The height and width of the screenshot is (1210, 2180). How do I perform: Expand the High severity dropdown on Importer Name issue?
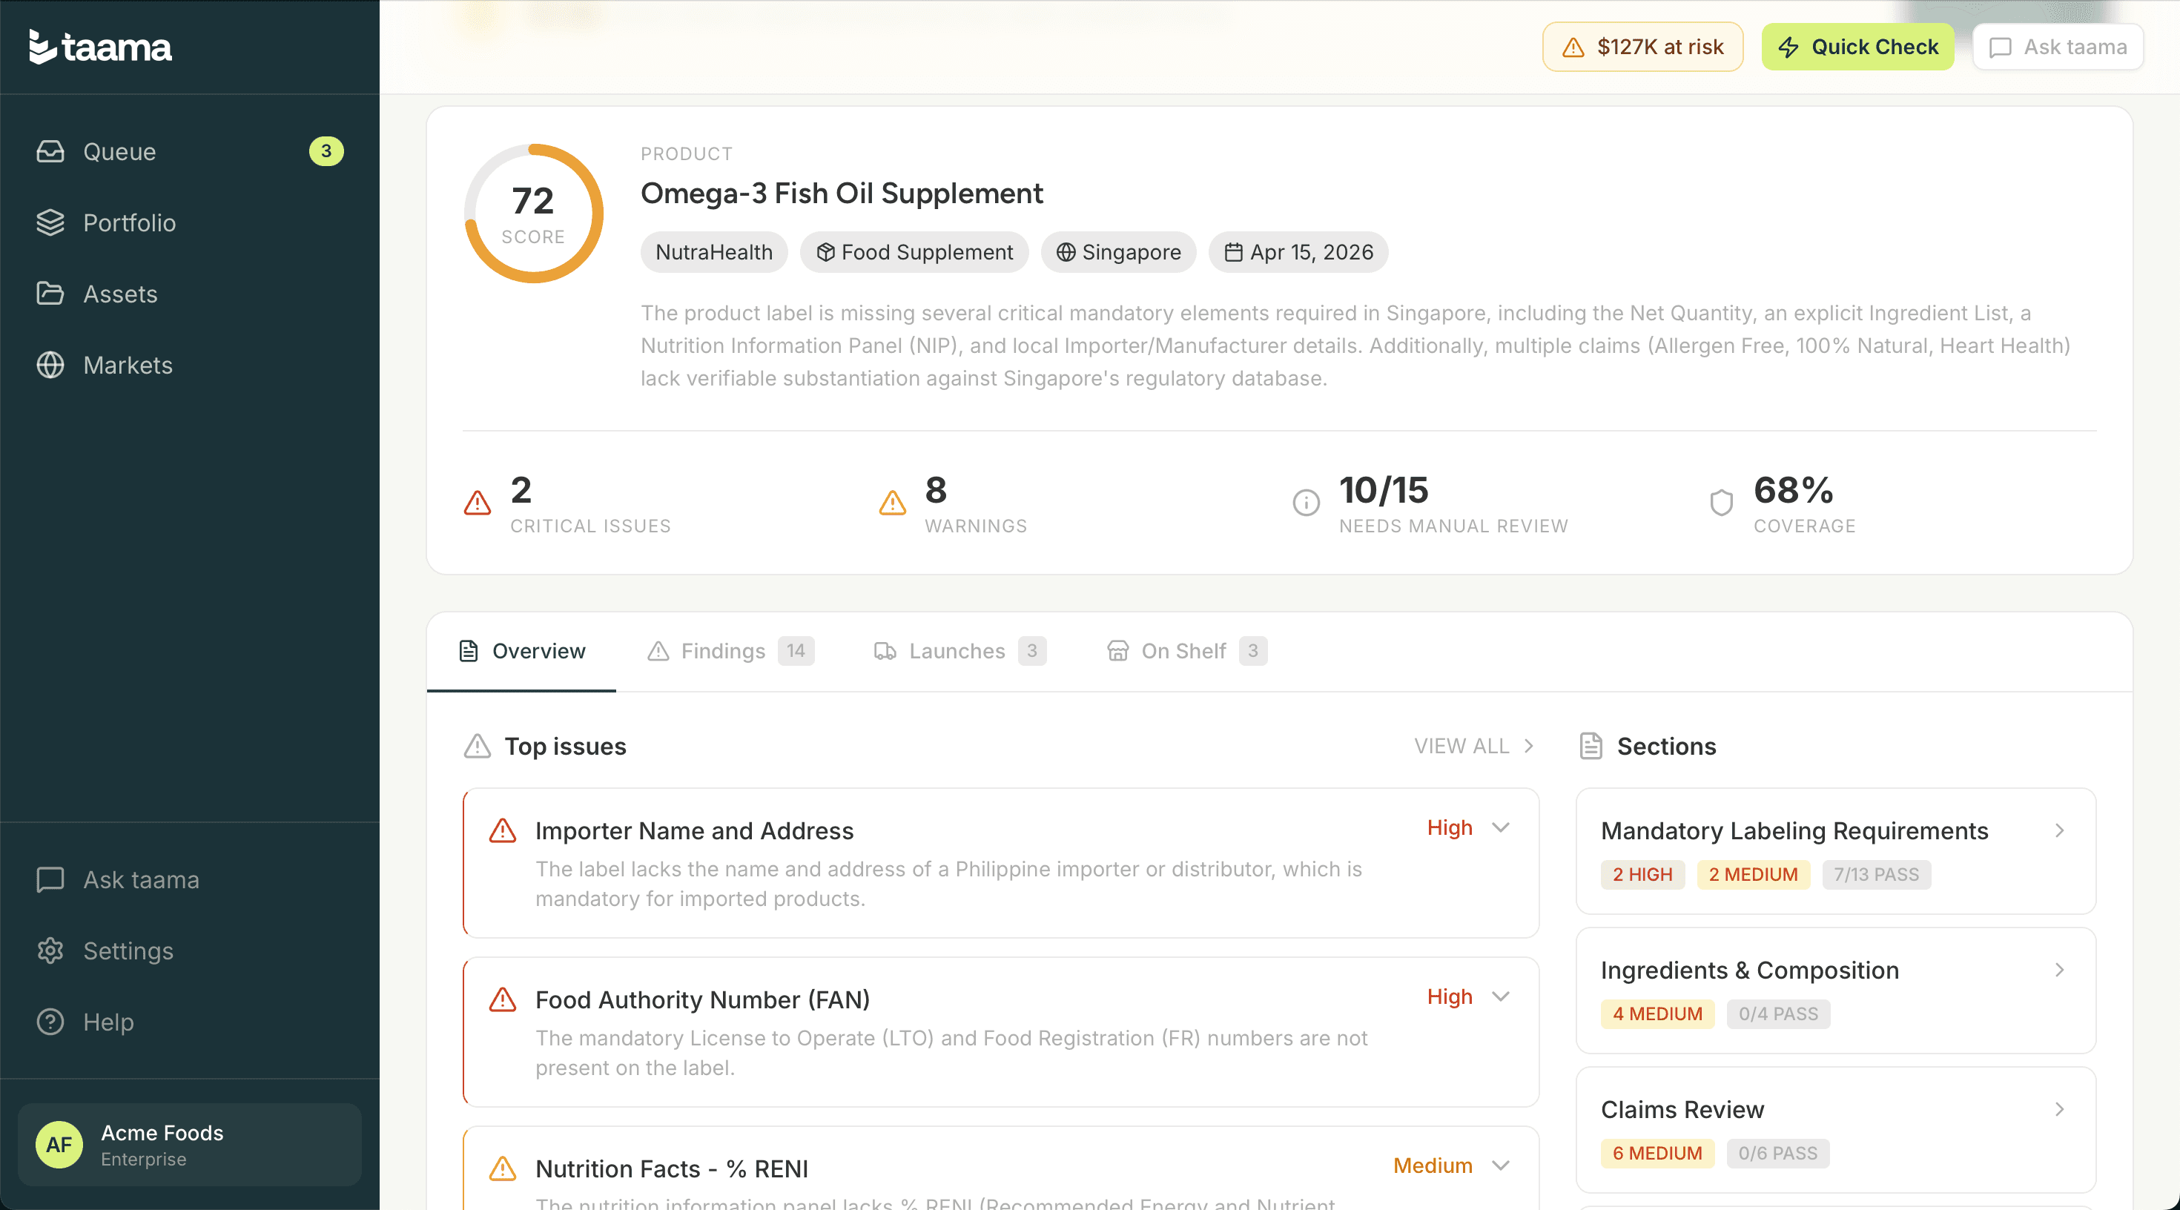(1502, 828)
